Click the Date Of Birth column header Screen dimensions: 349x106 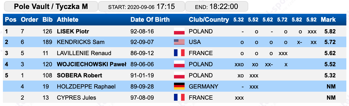tap(150, 20)
